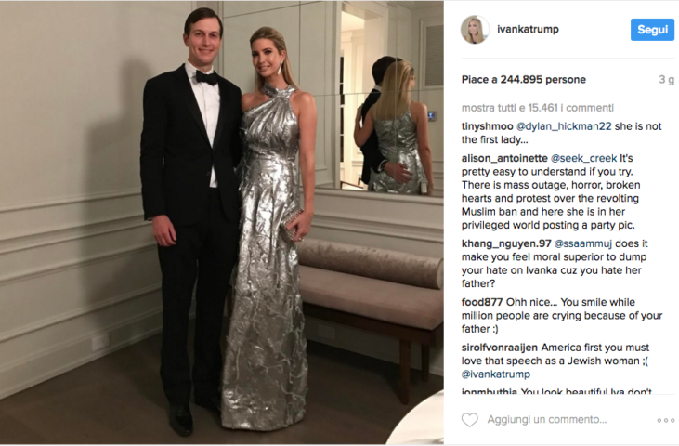Open the partially visible jonmbuthia commenter profile

[489, 391]
